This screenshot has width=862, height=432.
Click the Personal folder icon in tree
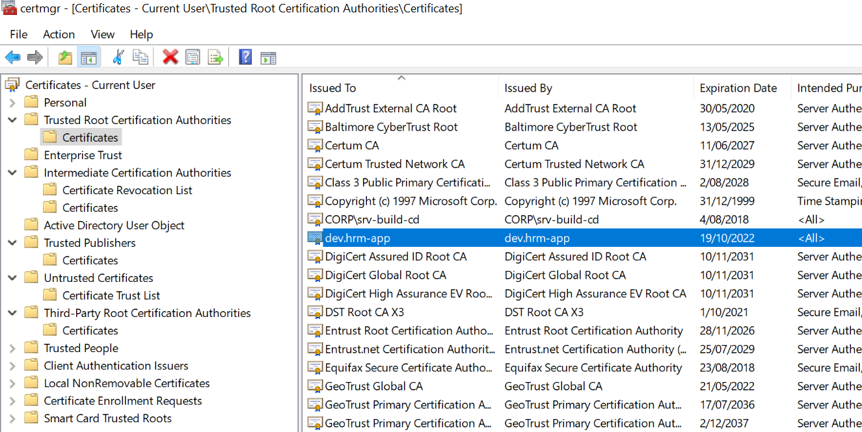coord(31,102)
